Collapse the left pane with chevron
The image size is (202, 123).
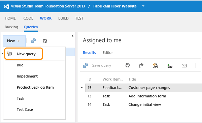pos(73,36)
